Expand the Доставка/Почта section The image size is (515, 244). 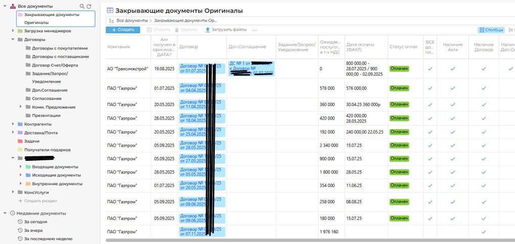tap(13, 132)
